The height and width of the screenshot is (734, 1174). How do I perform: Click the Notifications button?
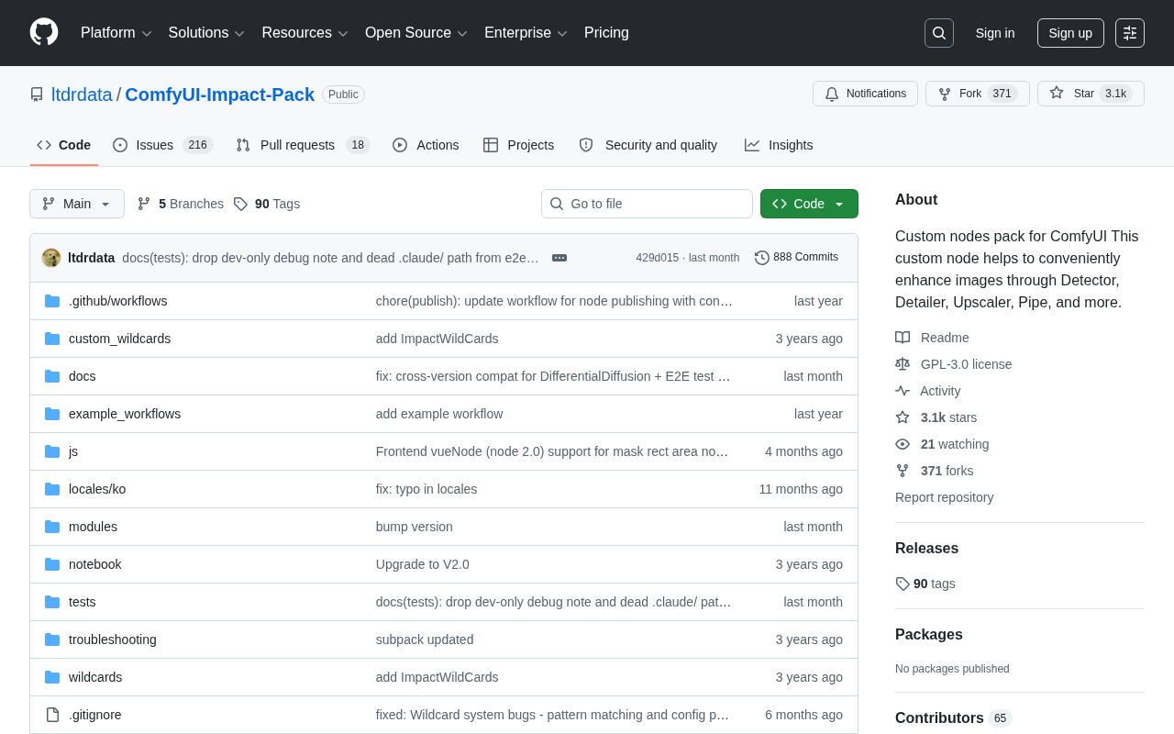(865, 94)
